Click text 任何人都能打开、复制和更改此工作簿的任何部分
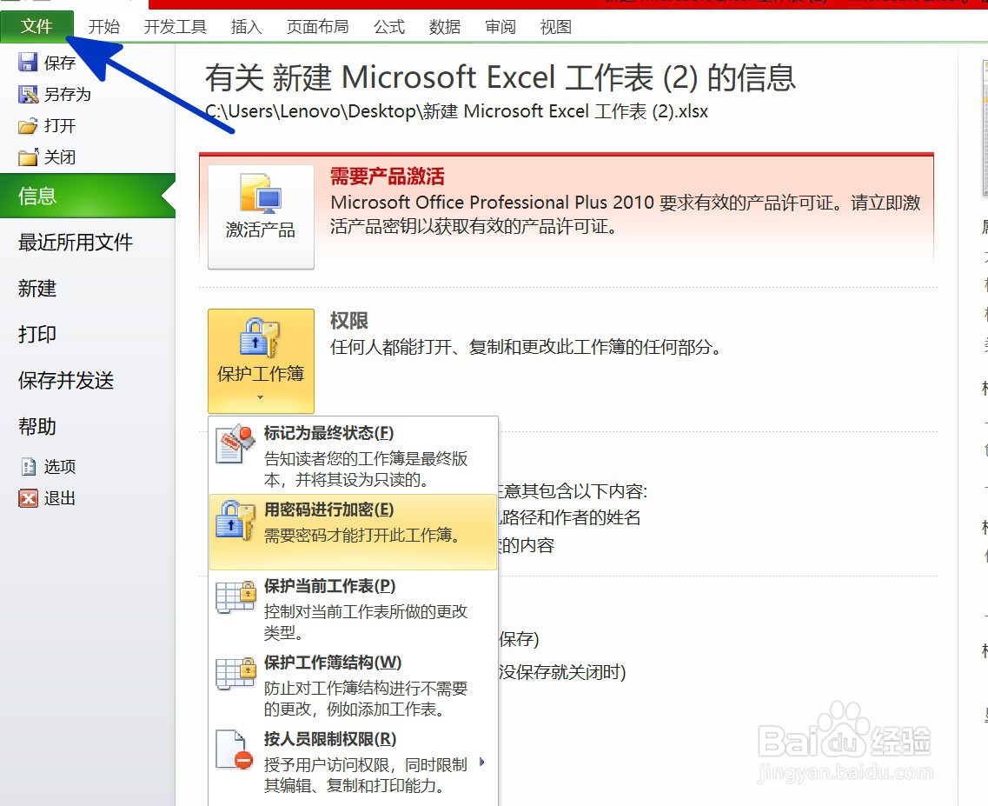This screenshot has height=806, width=988. coord(526,347)
